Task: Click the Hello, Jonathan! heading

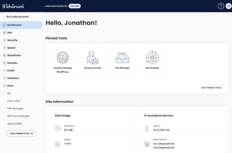Action: (71, 23)
